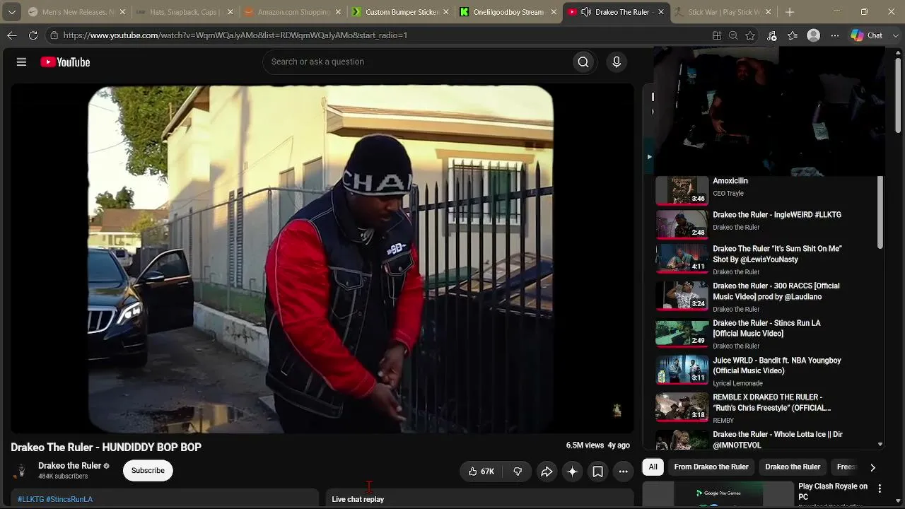Viewport: 905px width, 509px height.
Task: Go to YouTube home via logo
Action: [65, 62]
